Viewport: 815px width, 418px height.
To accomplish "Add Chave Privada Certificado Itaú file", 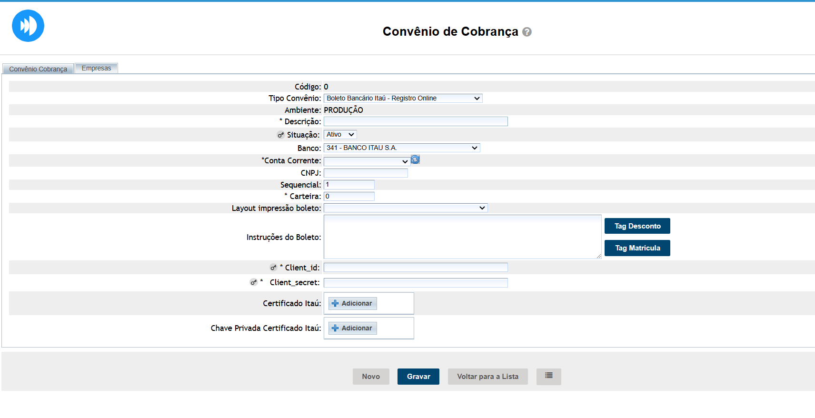I will 353,328.
